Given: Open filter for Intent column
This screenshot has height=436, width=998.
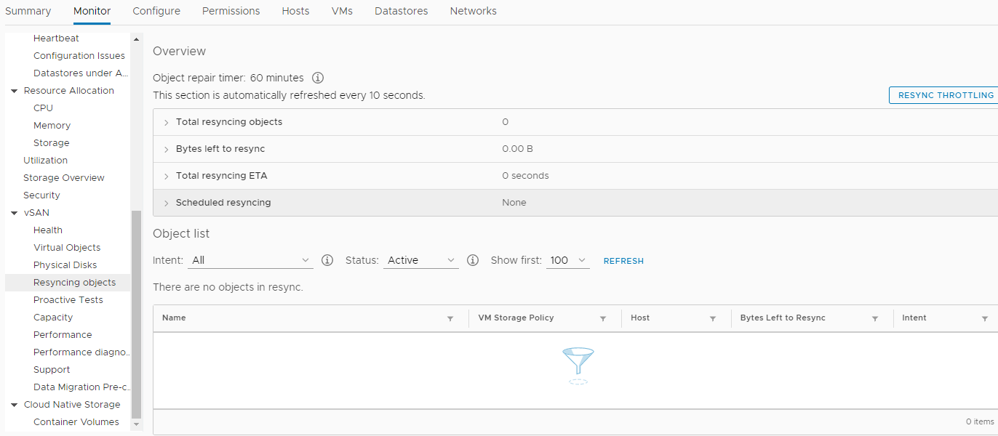Looking at the screenshot, I should click(985, 318).
